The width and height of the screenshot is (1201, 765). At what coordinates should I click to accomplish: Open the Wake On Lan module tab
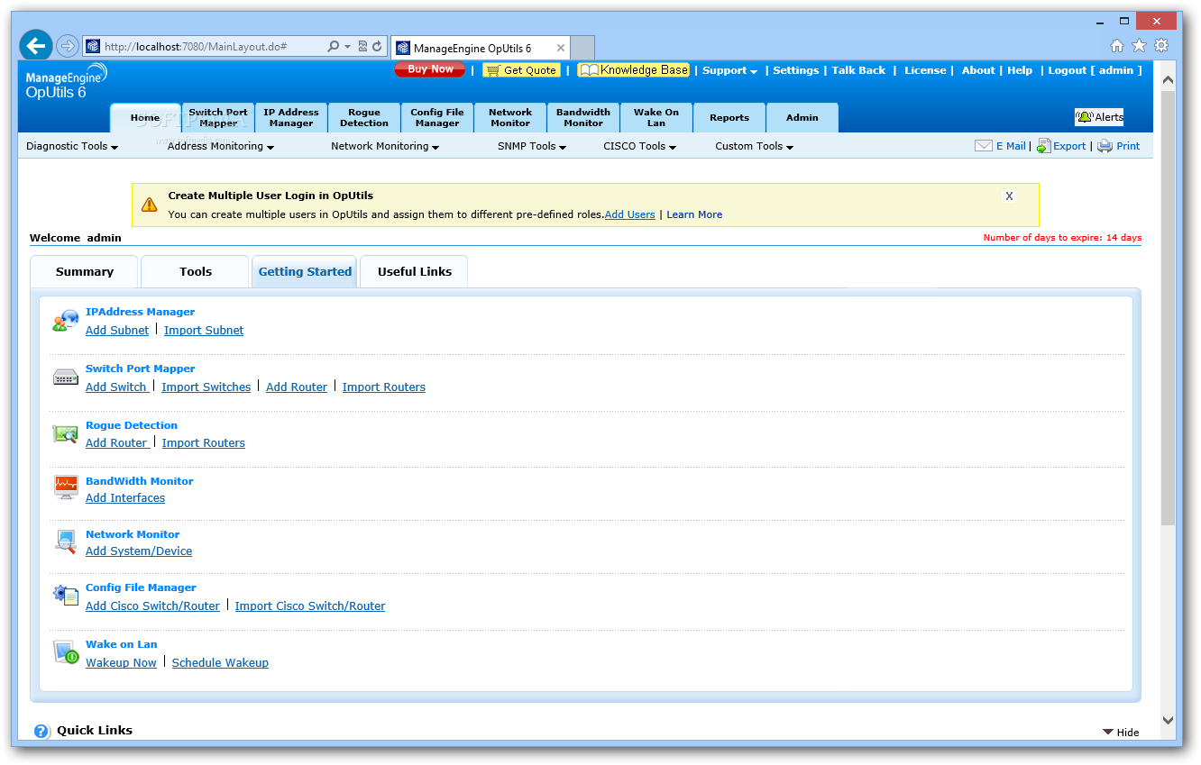656,118
